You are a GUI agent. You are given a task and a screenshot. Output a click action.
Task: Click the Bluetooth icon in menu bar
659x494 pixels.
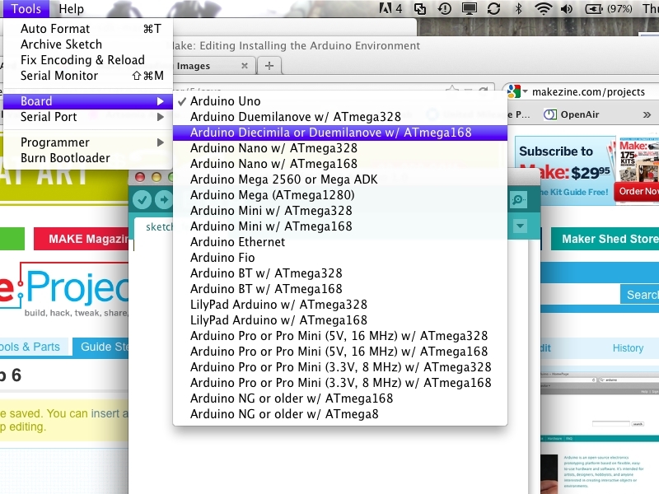click(x=519, y=8)
